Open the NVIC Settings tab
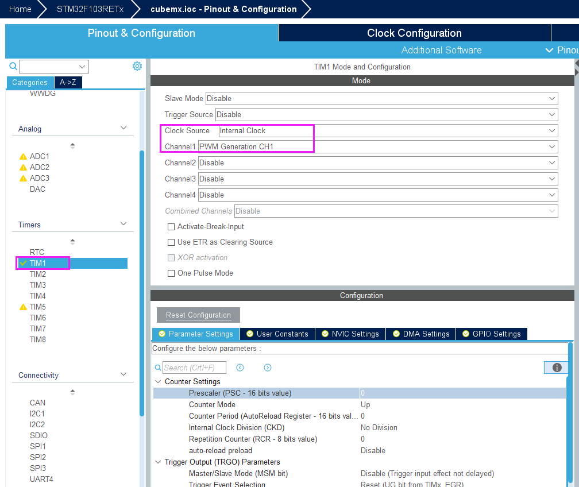Image resolution: width=579 pixels, height=487 pixels. pyautogui.click(x=350, y=334)
